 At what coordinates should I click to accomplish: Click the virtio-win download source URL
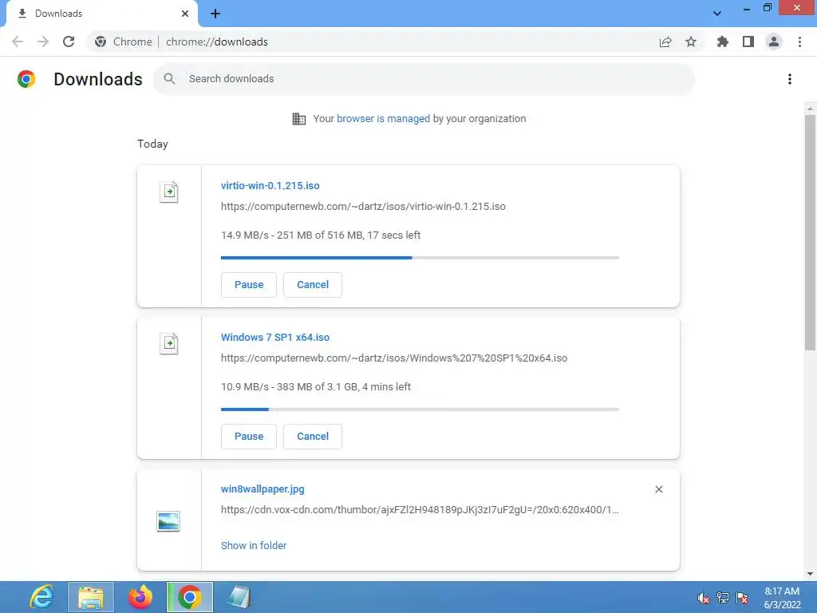pos(363,207)
